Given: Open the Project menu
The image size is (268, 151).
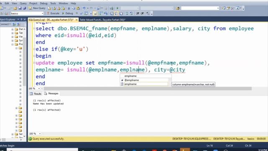Looking at the screenshot, I should point(33,3).
